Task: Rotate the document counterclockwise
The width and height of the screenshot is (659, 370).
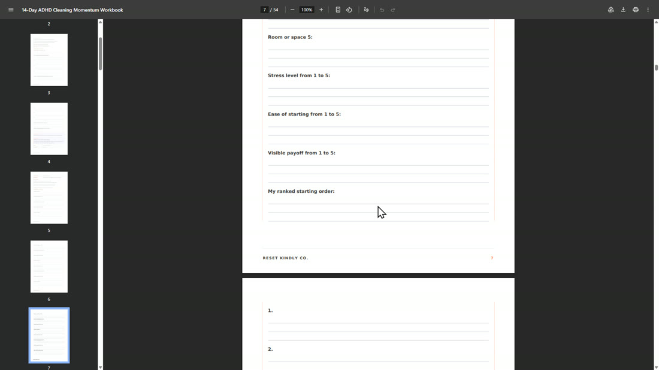Action: pyautogui.click(x=349, y=10)
